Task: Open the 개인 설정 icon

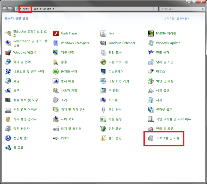Action: tap(56, 53)
